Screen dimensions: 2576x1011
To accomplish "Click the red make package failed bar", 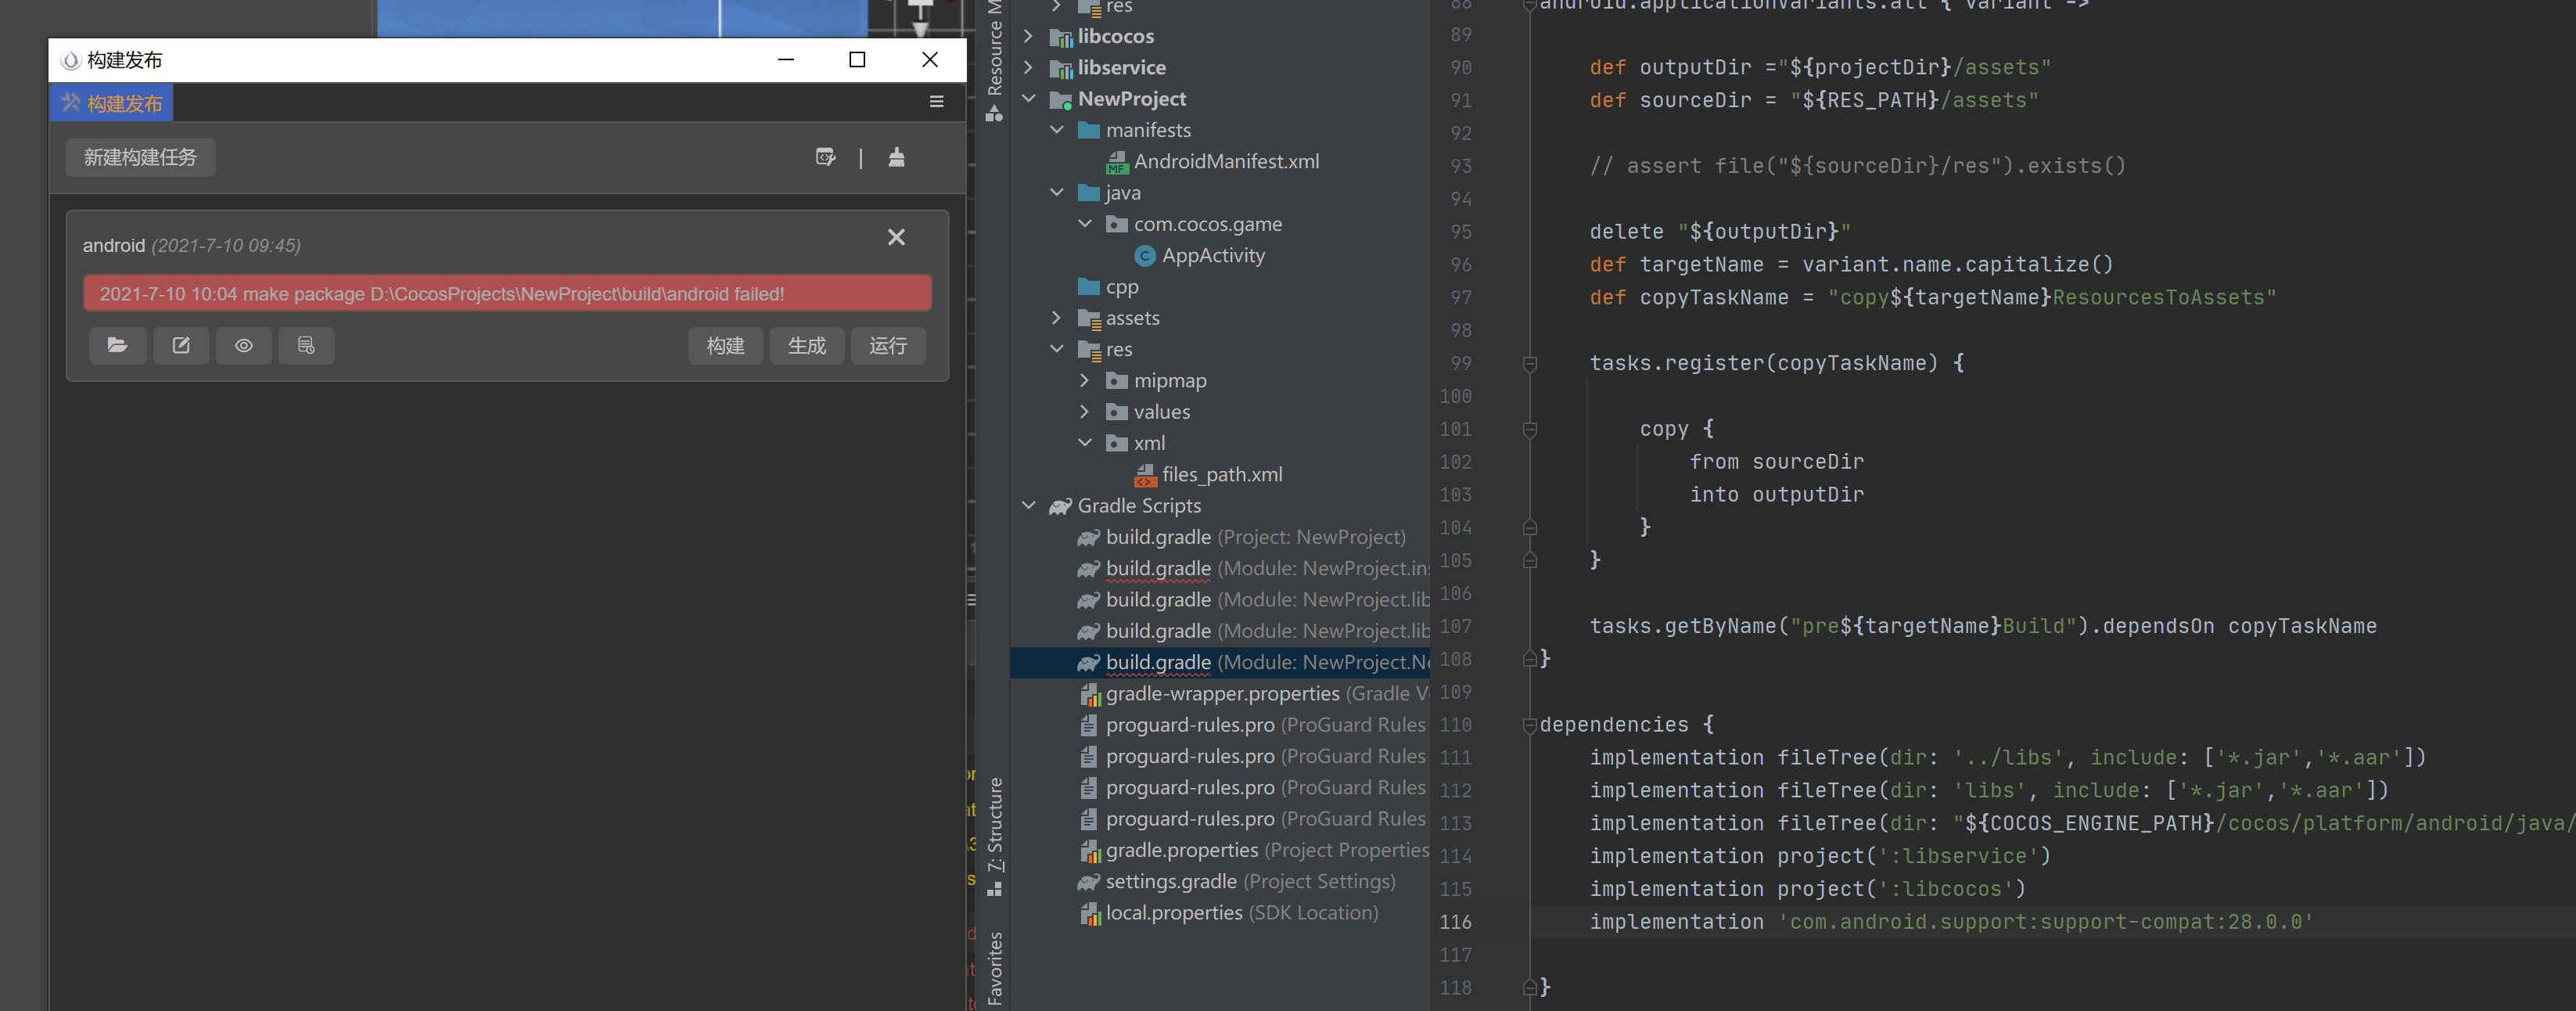I will tap(507, 294).
